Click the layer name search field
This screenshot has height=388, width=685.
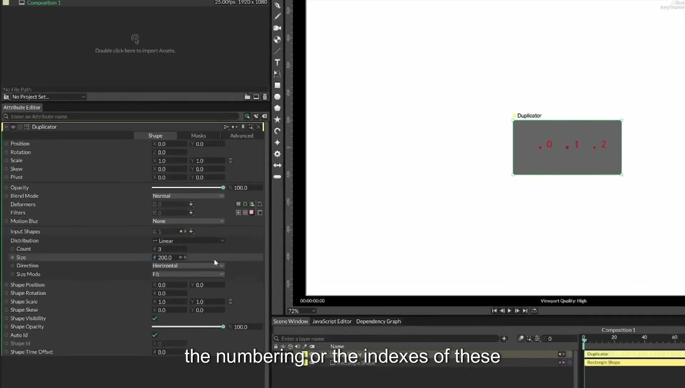tap(386, 339)
